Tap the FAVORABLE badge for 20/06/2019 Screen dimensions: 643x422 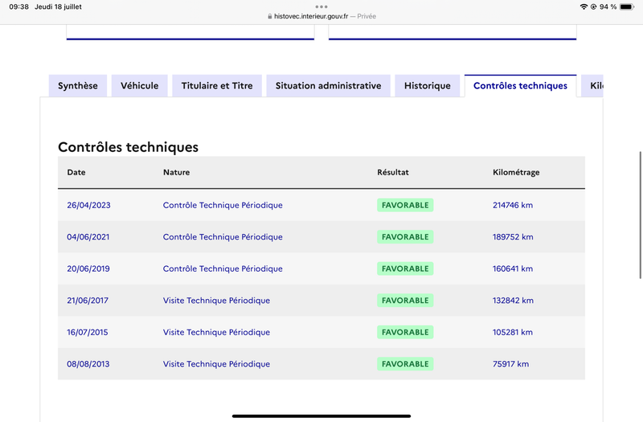tap(405, 268)
